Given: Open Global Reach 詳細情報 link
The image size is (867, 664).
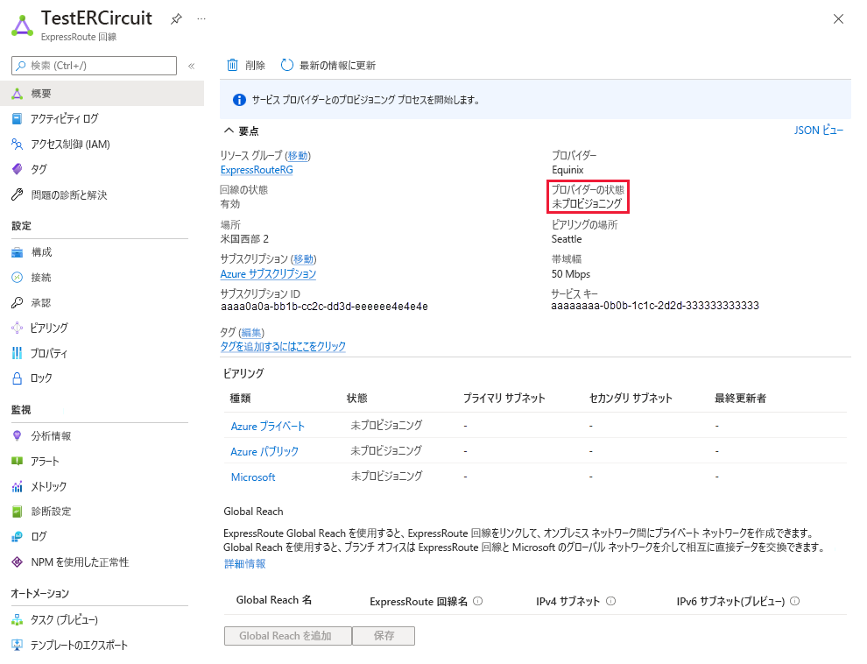Looking at the screenshot, I should pos(245,563).
